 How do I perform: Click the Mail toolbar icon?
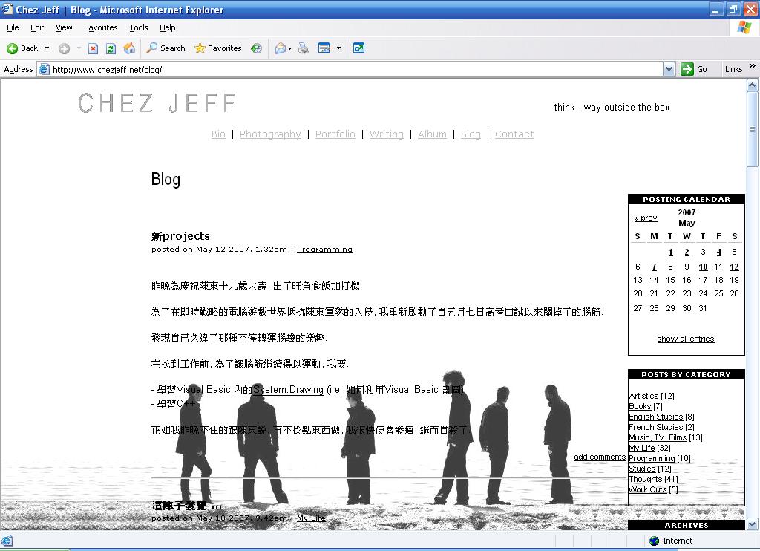click(x=280, y=48)
